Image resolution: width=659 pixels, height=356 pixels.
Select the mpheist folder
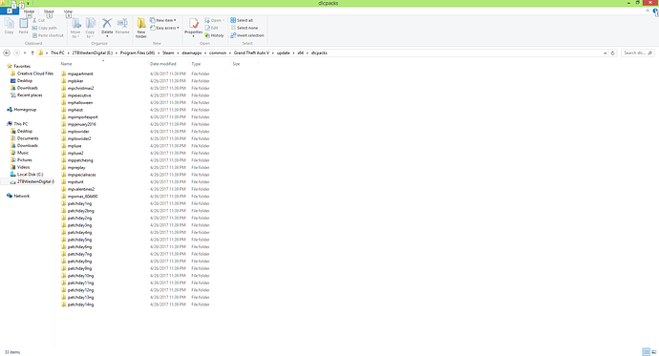tap(75, 110)
